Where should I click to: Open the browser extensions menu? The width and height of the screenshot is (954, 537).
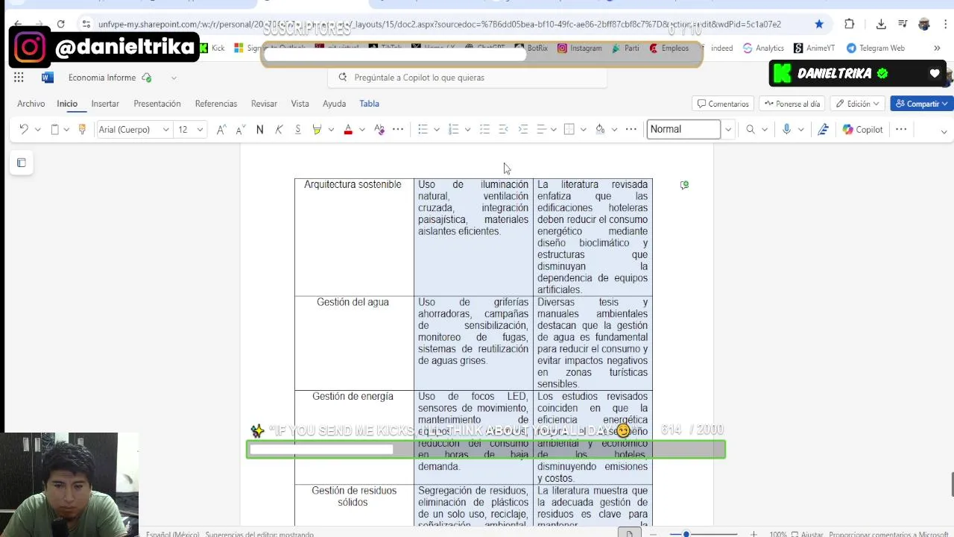(x=849, y=24)
